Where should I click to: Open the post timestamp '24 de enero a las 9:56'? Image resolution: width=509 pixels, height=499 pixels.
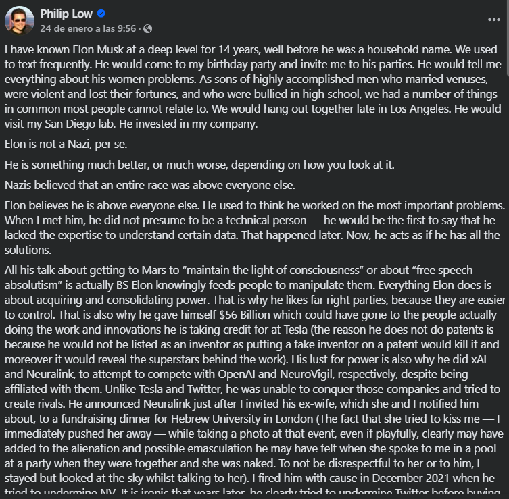tap(88, 28)
